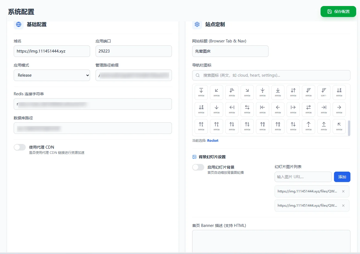Choose the plain left arrow icon

pyautogui.click(x=278, y=109)
